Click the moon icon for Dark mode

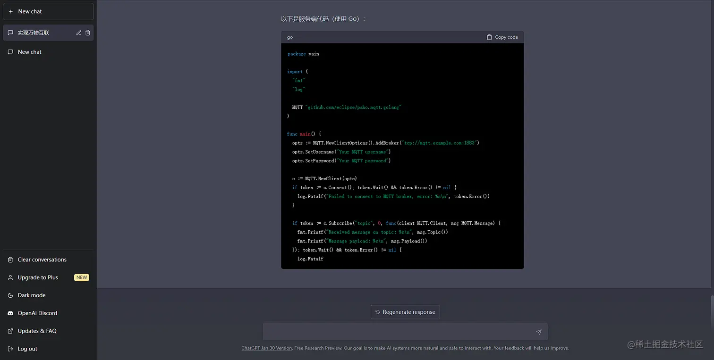tap(10, 295)
